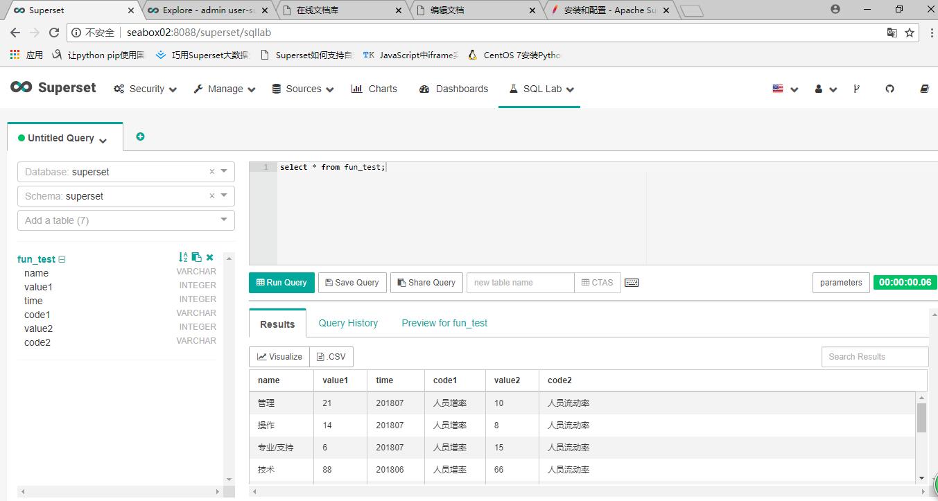Click Share Query button
Image resolution: width=938 pixels, height=501 pixels.
[x=426, y=283]
